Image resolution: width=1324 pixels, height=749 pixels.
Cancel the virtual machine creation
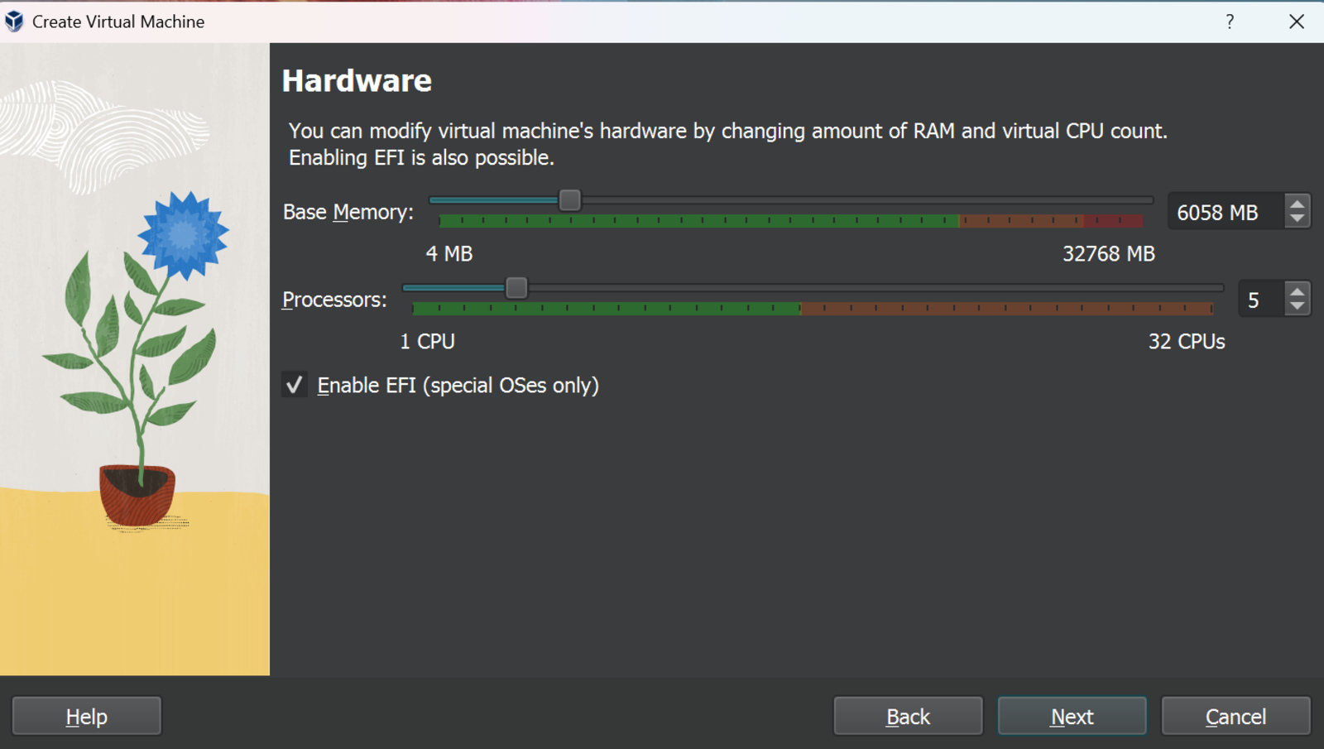click(x=1235, y=716)
